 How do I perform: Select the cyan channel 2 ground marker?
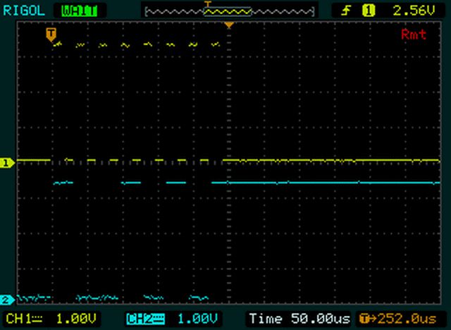(x=6, y=300)
